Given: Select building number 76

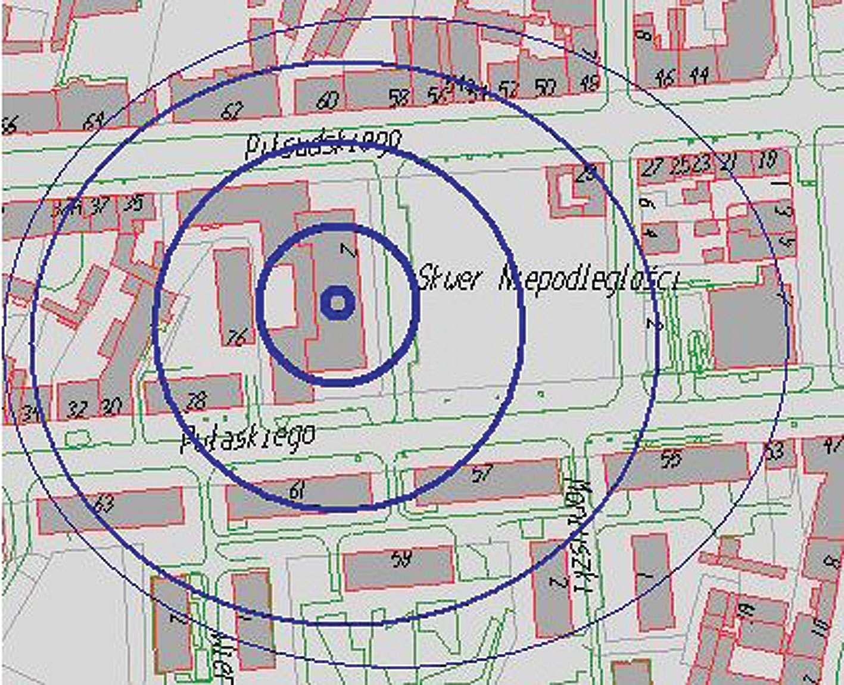Looking at the screenshot, I should 236,338.
